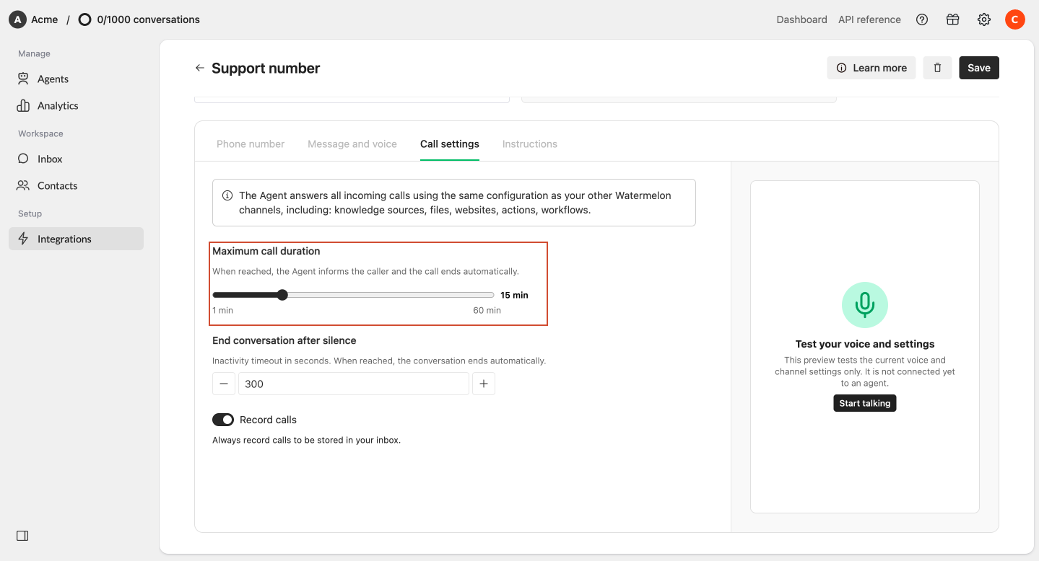Screen dimensions: 1039x561
Task: Switch to the Instructions tab
Action: 530,144
